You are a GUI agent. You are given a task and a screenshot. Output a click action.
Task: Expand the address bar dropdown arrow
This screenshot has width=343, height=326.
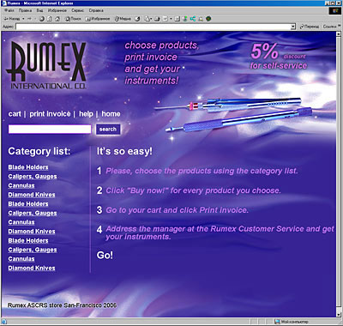292,27
